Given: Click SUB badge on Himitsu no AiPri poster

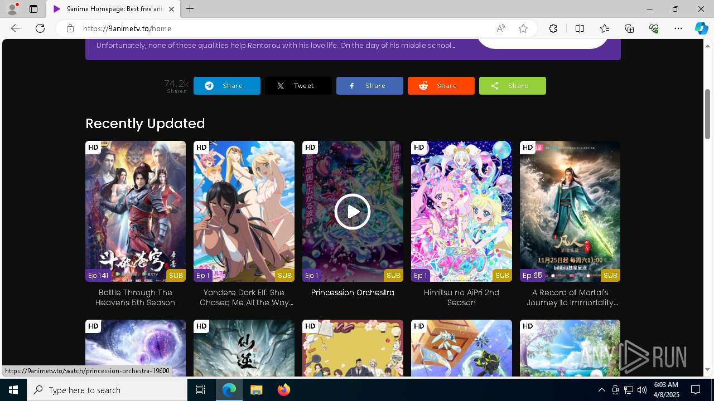Looking at the screenshot, I should point(502,275).
